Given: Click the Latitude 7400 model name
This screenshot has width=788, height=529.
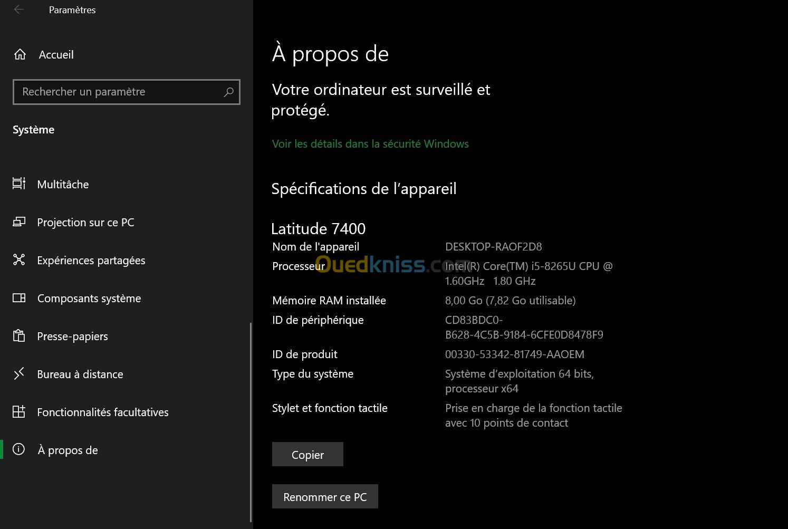Looking at the screenshot, I should coord(318,228).
